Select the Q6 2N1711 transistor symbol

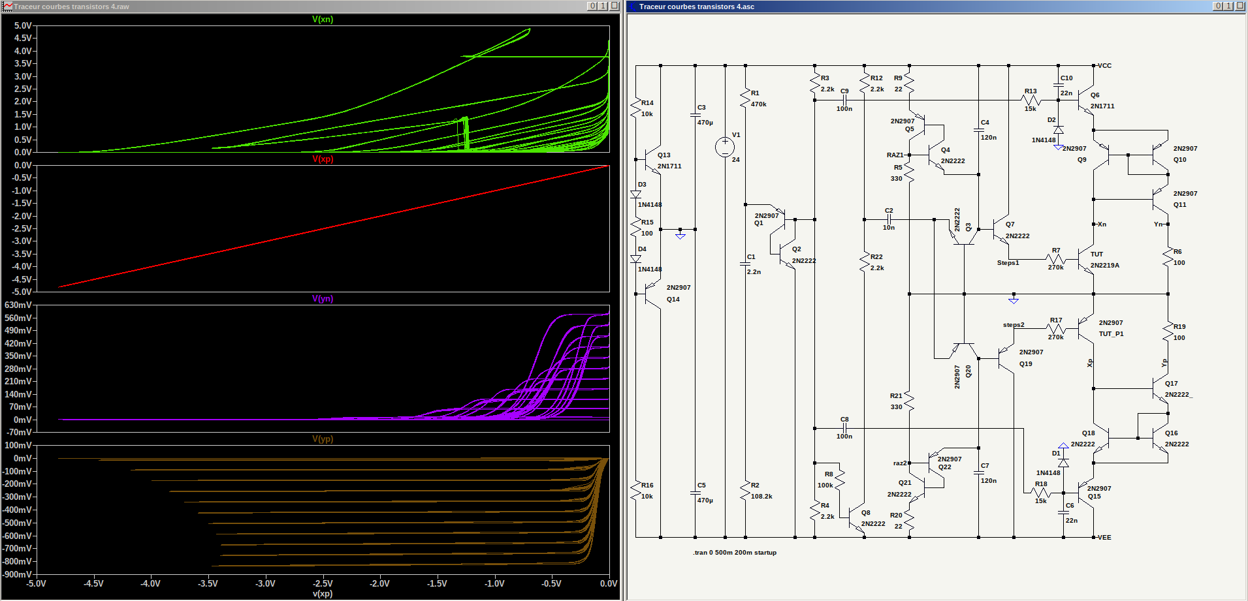pos(1087,100)
